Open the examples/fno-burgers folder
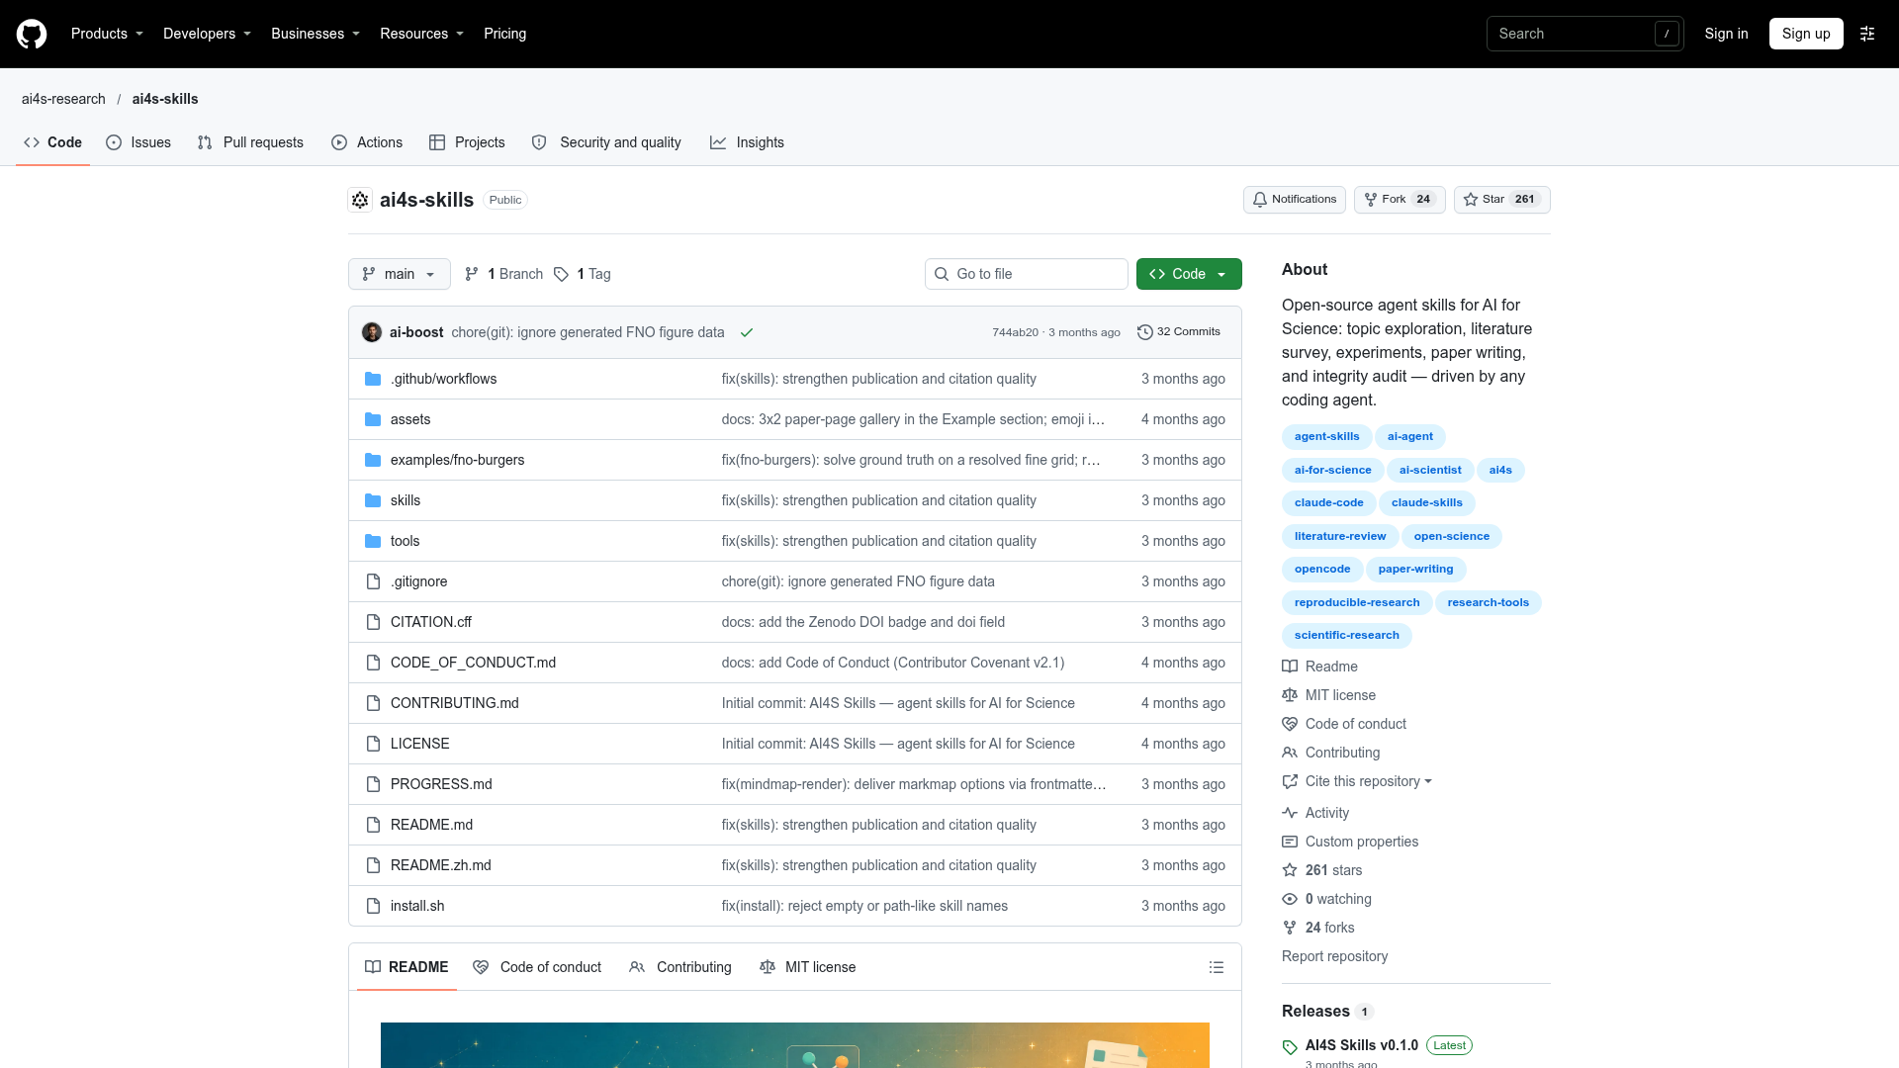 [457, 460]
